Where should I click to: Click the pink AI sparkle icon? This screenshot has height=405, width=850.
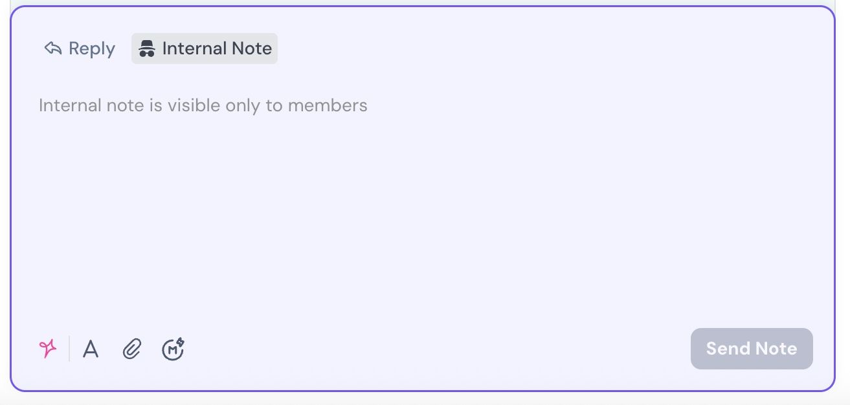click(48, 349)
